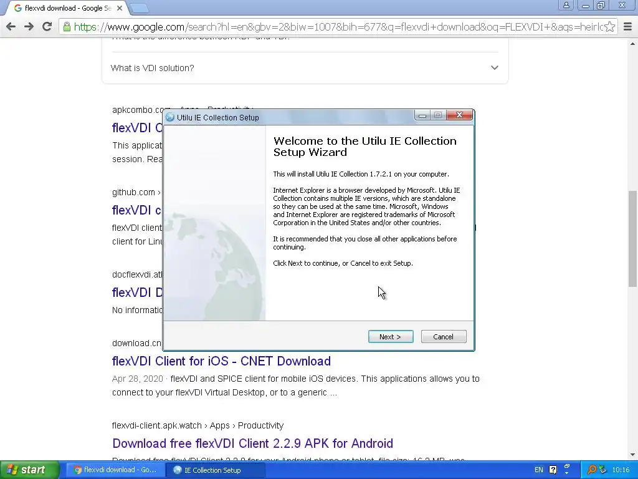Click the page scrollbar thumb
The width and height of the screenshot is (638, 479).
[633, 239]
